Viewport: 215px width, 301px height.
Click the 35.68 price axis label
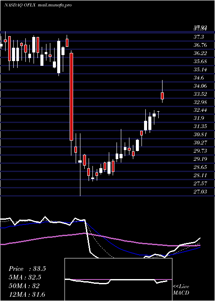[200, 61]
